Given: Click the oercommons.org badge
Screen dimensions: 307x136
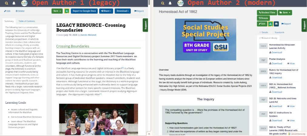Looking at the screenshot, I should pyautogui.click(x=297, y=134).
